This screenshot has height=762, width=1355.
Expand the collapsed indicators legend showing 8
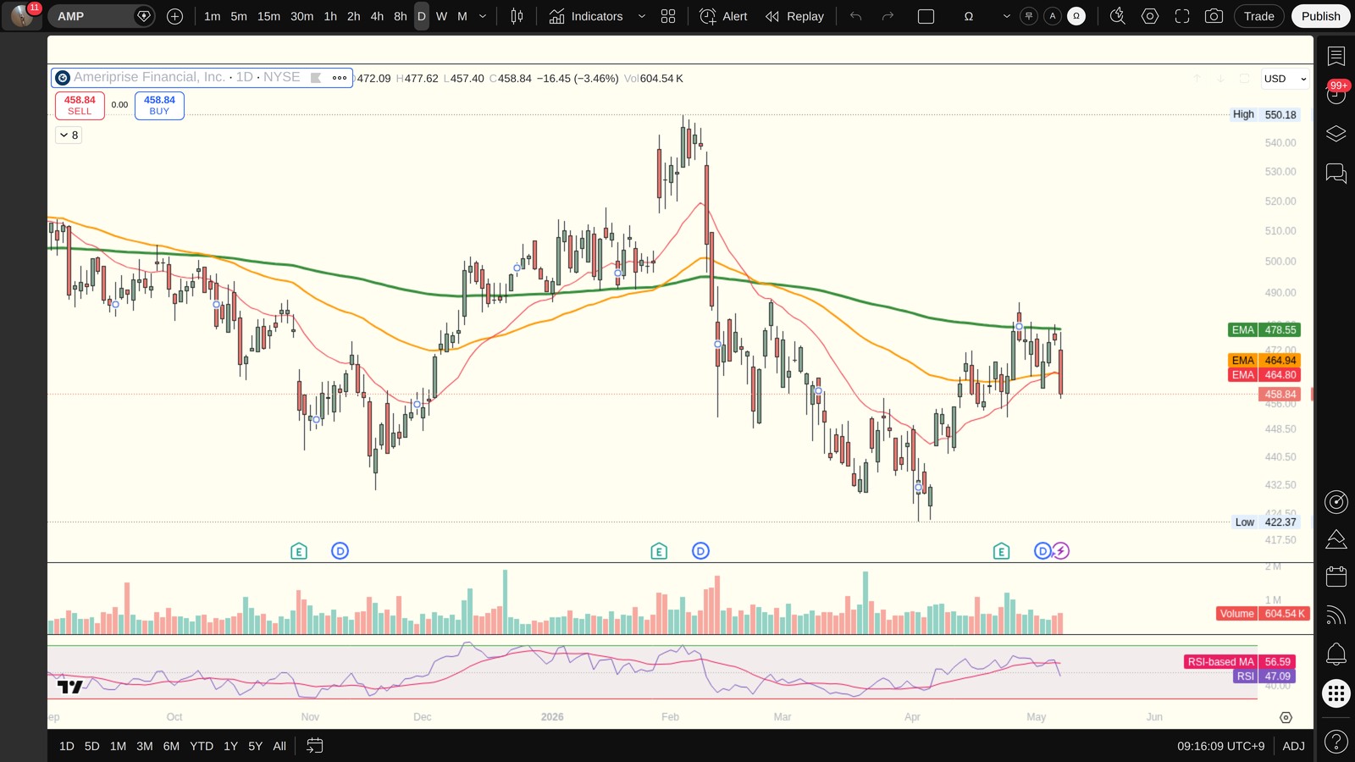(69, 135)
